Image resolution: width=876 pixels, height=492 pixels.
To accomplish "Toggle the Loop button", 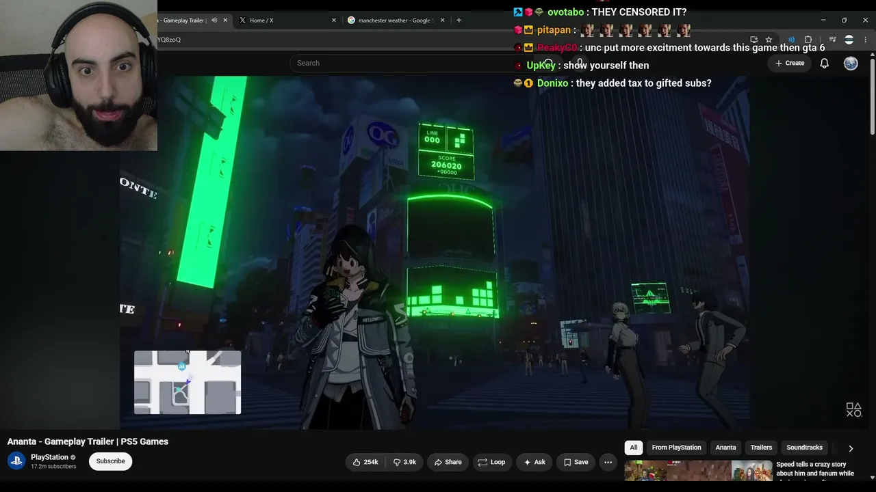I will [x=491, y=462].
